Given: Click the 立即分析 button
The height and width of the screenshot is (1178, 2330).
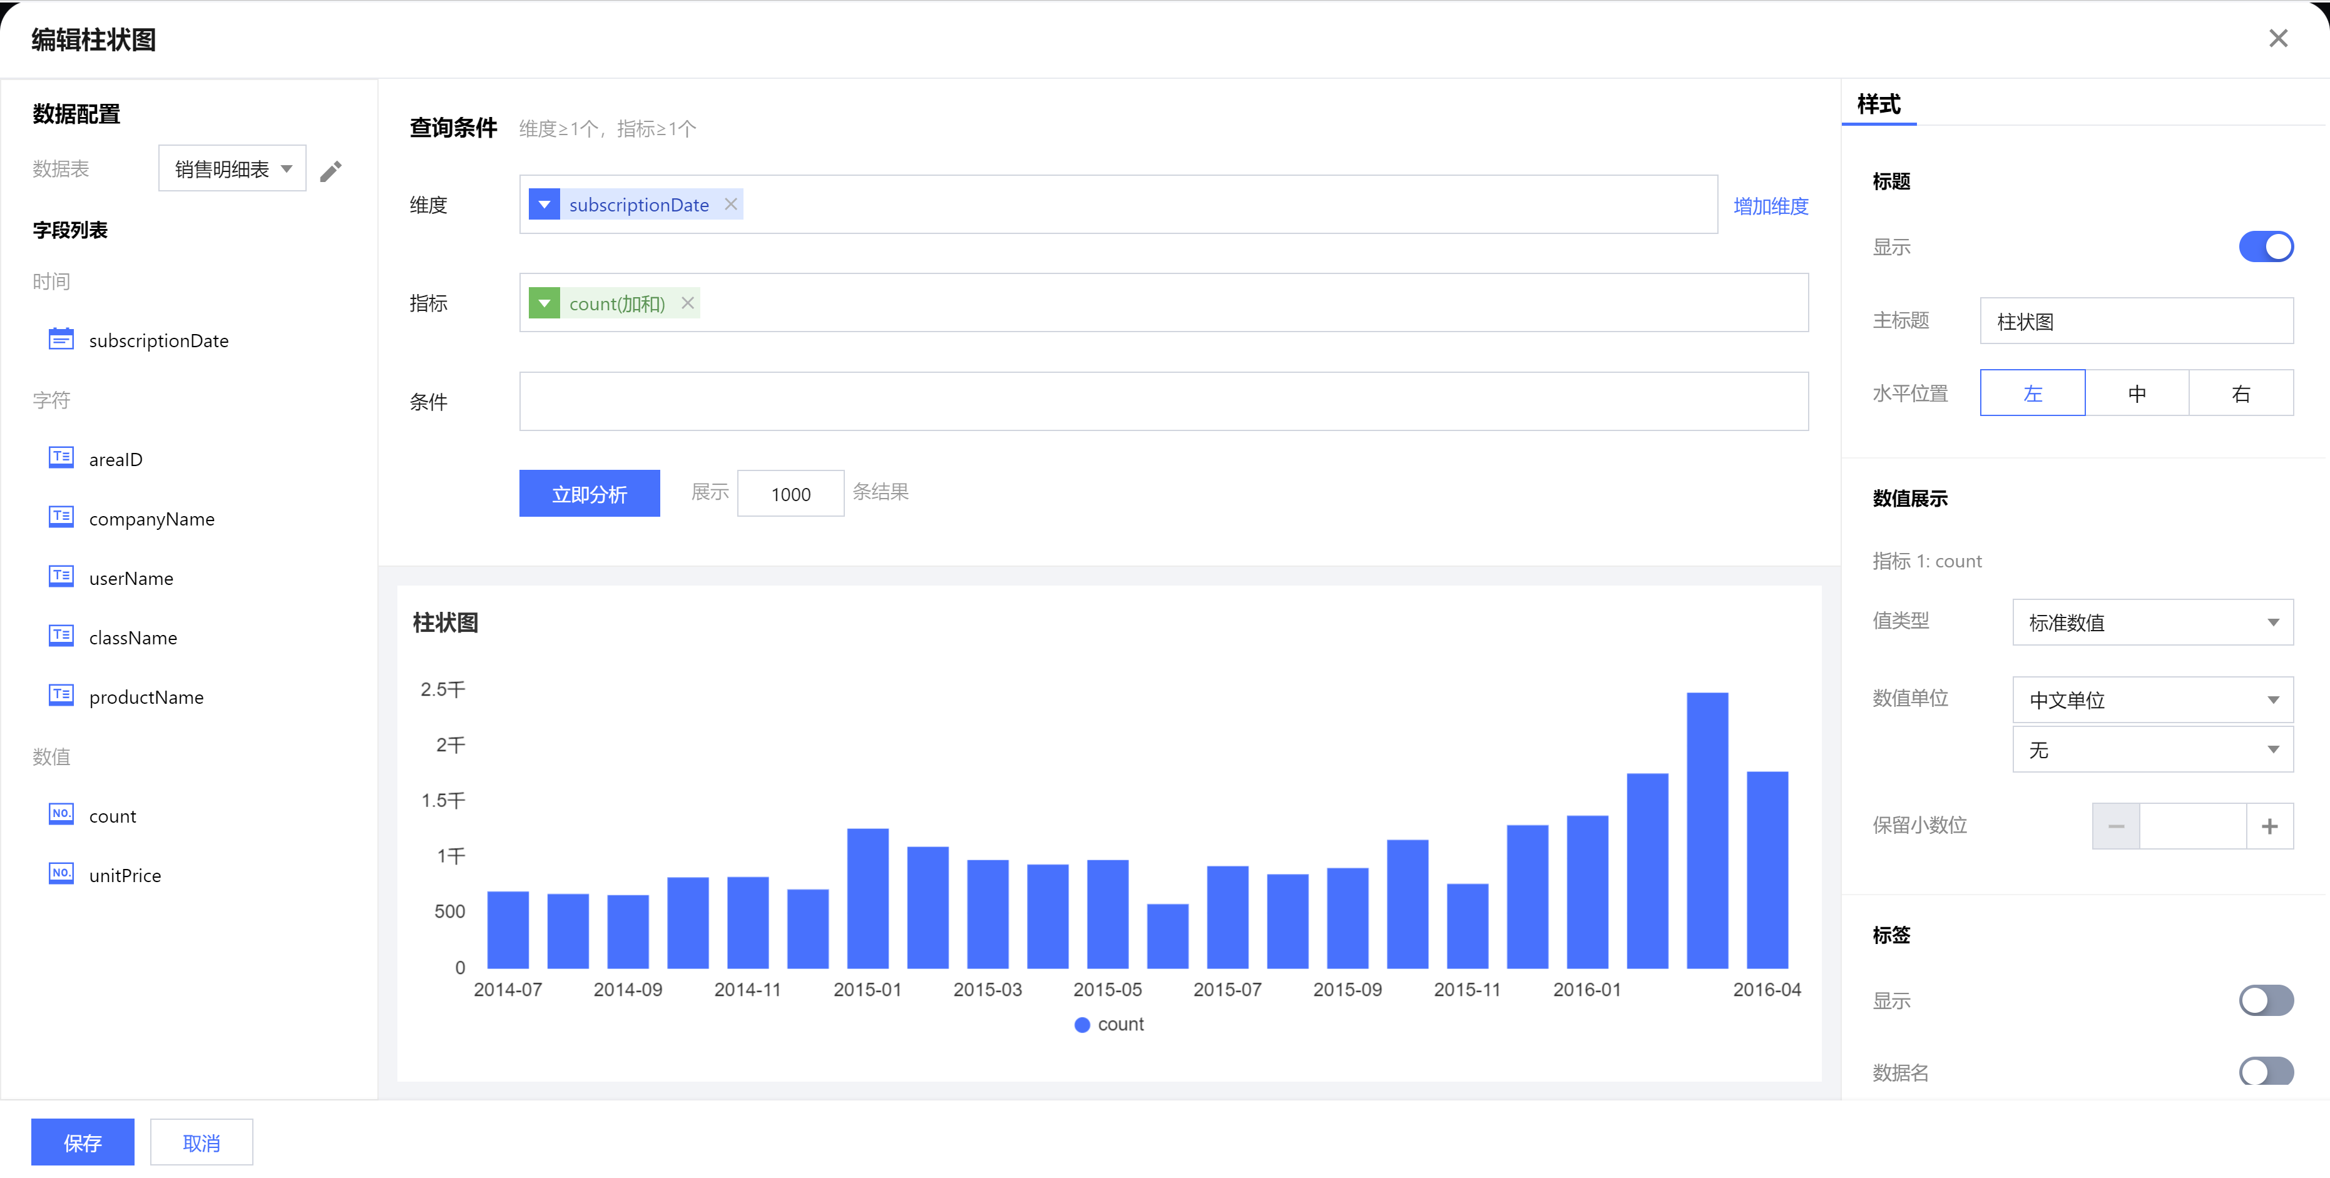Looking at the screenshot, I should [589, 494].
